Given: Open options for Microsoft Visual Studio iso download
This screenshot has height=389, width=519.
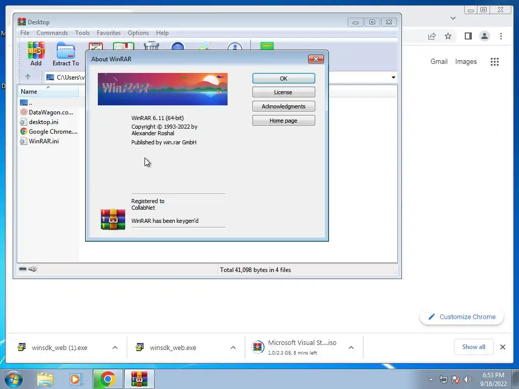Looking at the screenshot, I should coord(351,347).
